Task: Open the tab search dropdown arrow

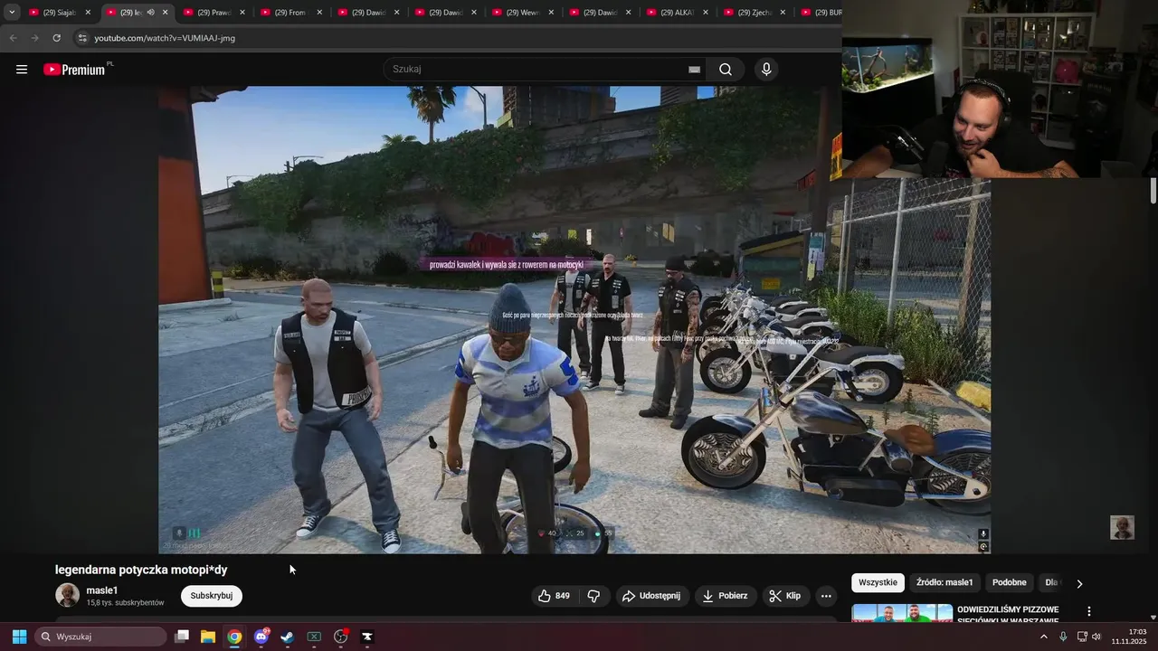Action: 12,13
